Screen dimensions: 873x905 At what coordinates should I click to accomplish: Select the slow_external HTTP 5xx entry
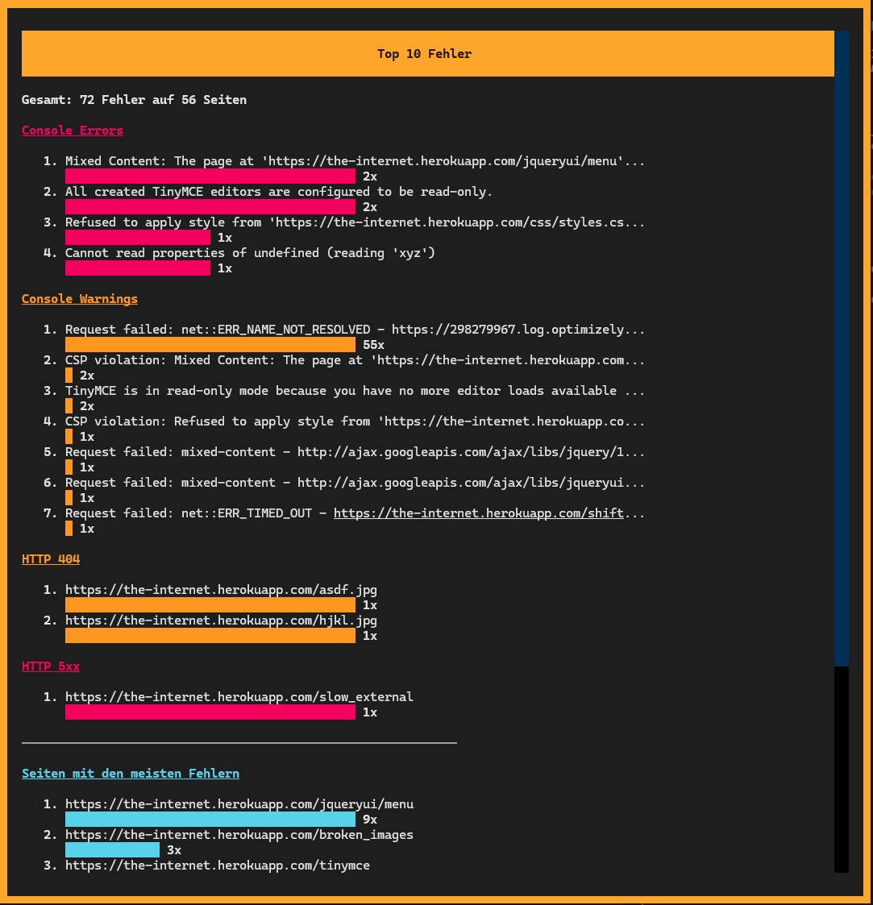point(239,696)
